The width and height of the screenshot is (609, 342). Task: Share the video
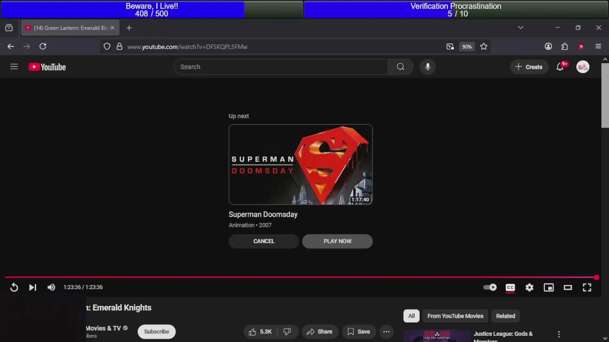pos(320,332)
